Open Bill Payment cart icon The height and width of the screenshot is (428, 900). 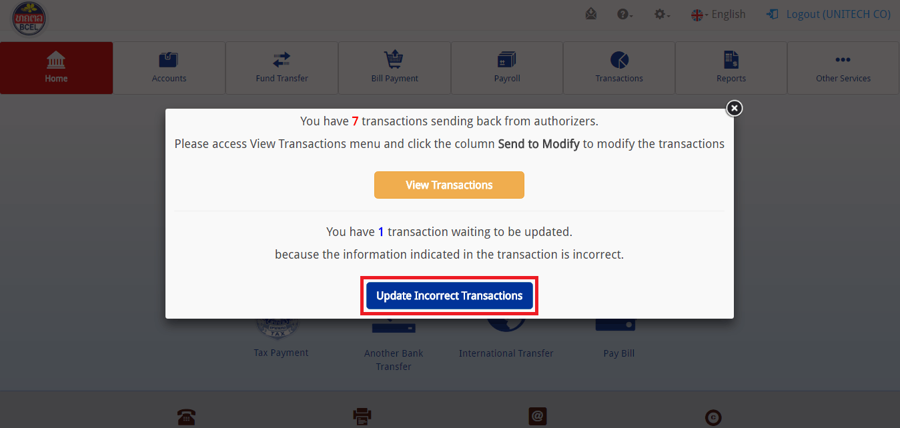pyautogui.click(x=394, y=60)
